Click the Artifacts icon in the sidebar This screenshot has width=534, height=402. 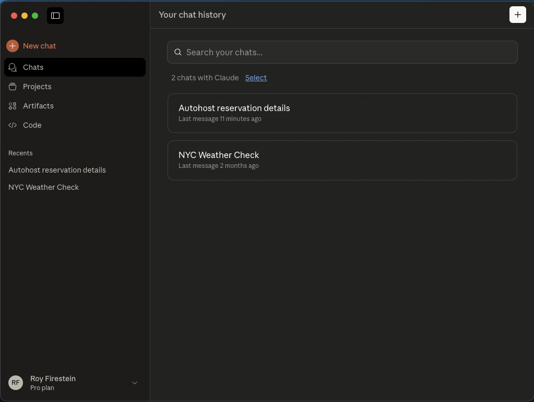pos(13,106)
